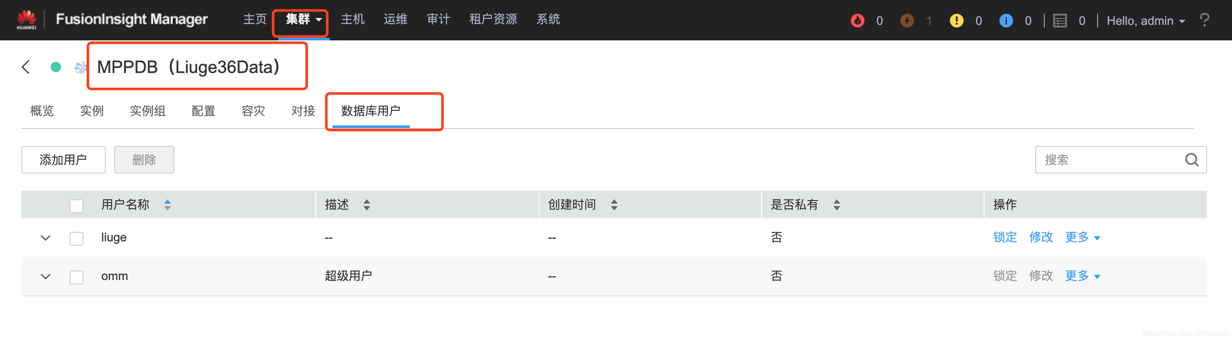Click the back arrow beside MPPDB title
1232x341 pixels.
25,67
